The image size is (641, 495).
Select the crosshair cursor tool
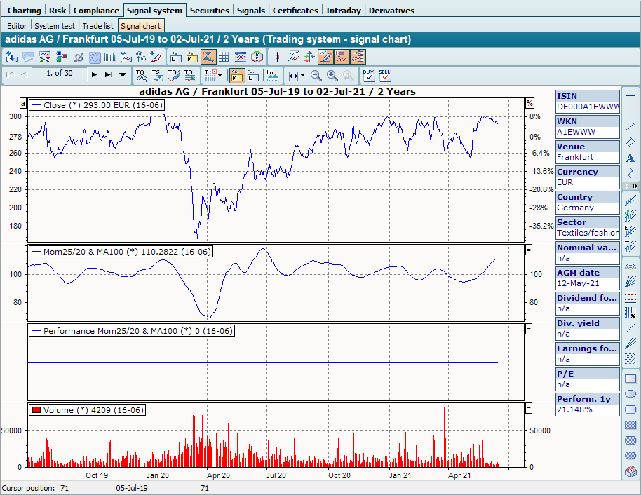tap(277, 57)
